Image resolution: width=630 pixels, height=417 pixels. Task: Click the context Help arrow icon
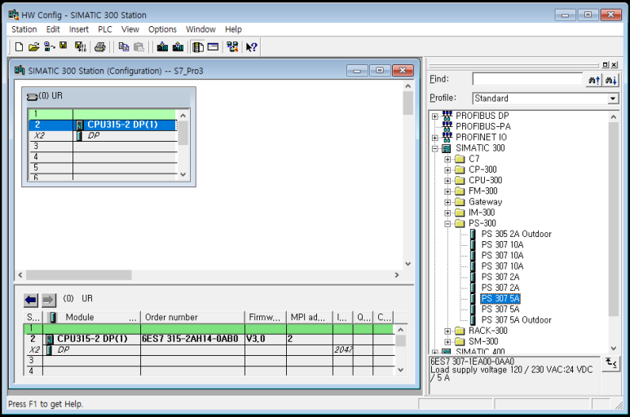[252, 47]
